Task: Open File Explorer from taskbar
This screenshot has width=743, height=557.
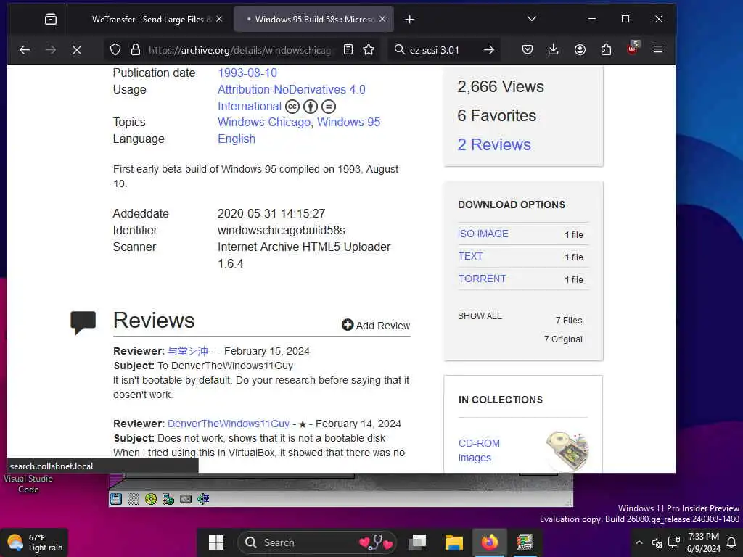Action: [x=453, y=542]
